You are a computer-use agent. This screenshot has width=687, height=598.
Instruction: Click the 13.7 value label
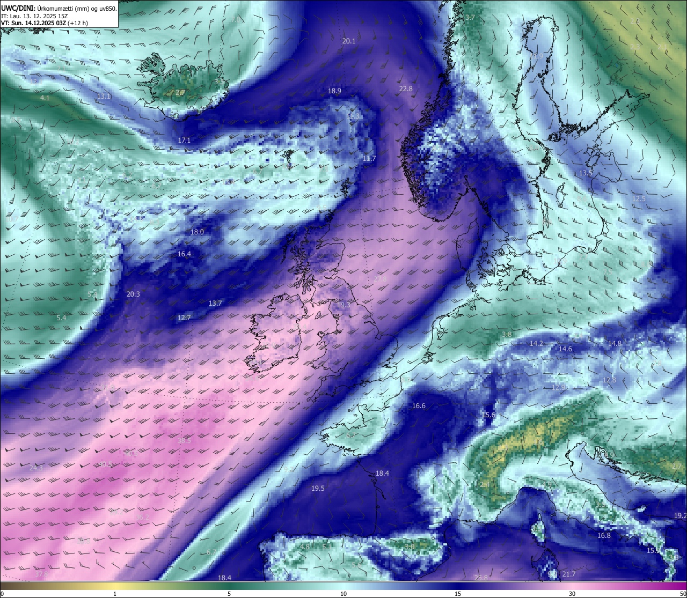click(x=215, y=304)
